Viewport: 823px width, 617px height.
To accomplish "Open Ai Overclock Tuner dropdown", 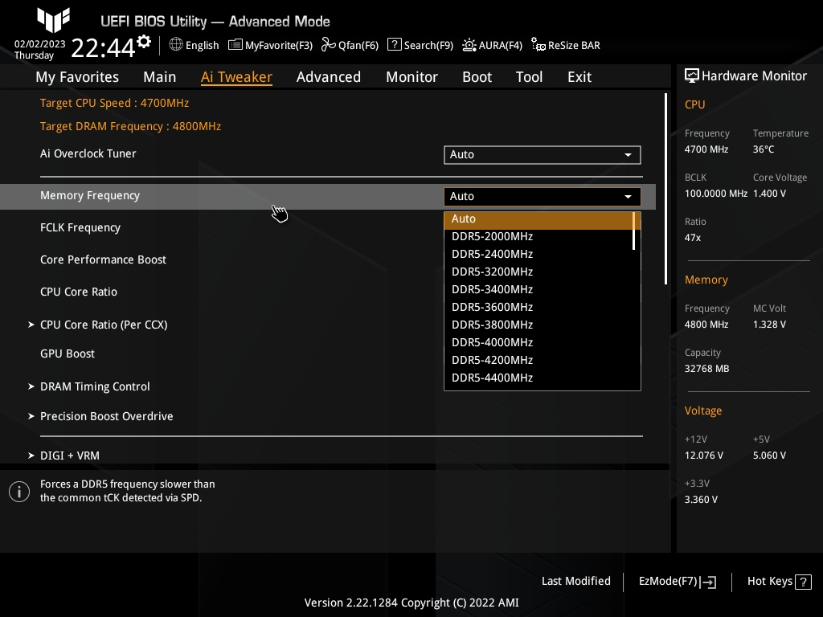I will (x=543, y=155).
